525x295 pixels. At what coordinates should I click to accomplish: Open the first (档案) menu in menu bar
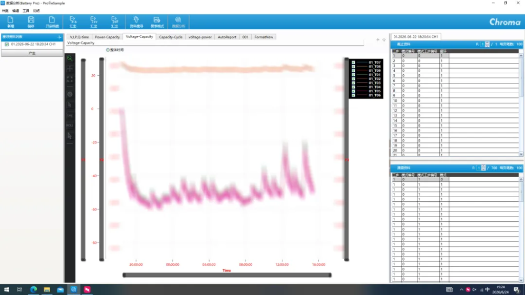click(x=5, y=11)
